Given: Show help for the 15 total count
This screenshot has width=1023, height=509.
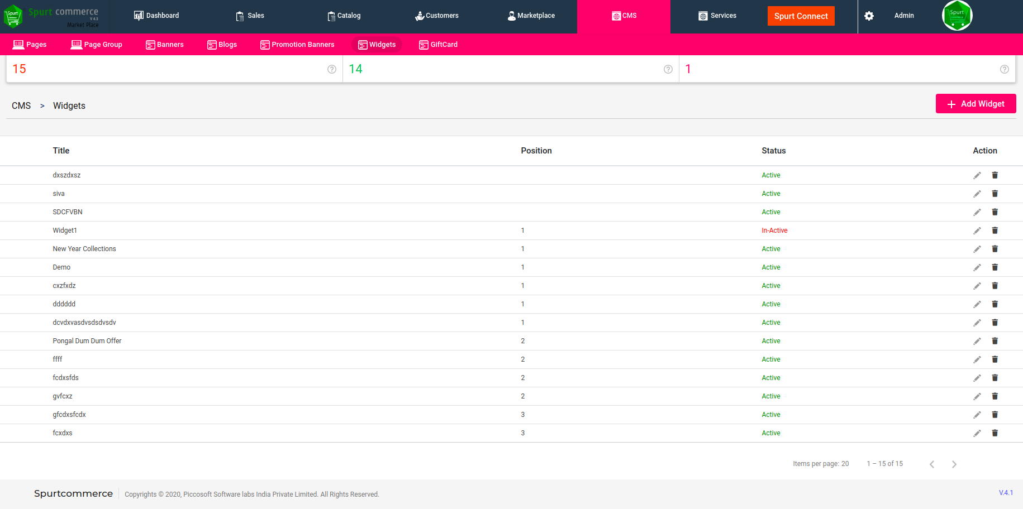Looking at the screenshot, I should [332, 69].
